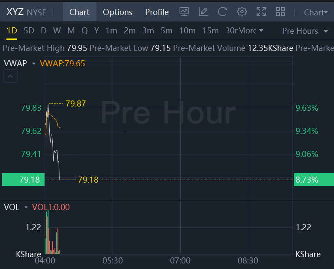Click the XYZ ticker symbol
This screenshot has width=334, height=269.
15,12
